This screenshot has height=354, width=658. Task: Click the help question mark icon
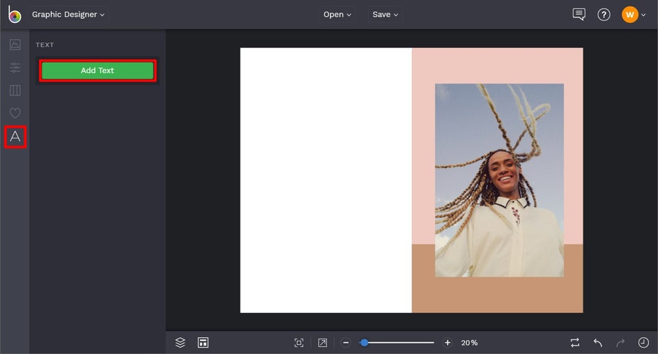604,15
